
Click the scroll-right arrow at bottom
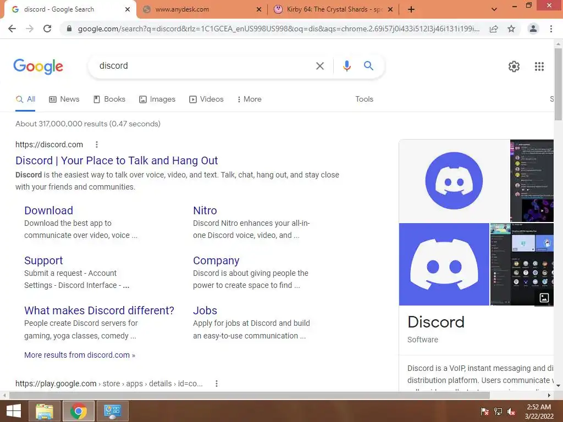(x=549, y=395)
